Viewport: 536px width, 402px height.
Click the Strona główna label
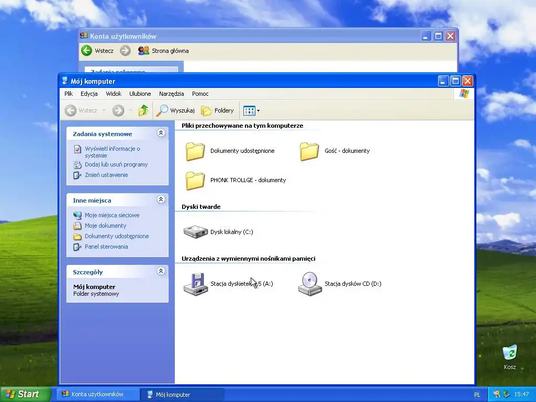pyautogui.click(x=170, y=51)
